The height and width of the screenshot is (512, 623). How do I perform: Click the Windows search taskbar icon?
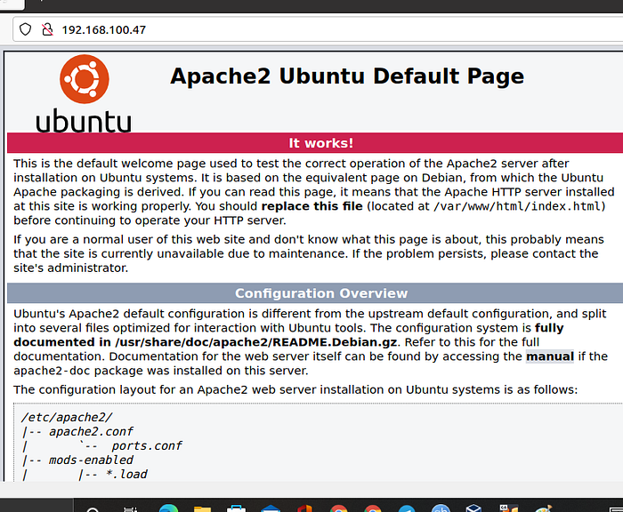tap(93, 508)
